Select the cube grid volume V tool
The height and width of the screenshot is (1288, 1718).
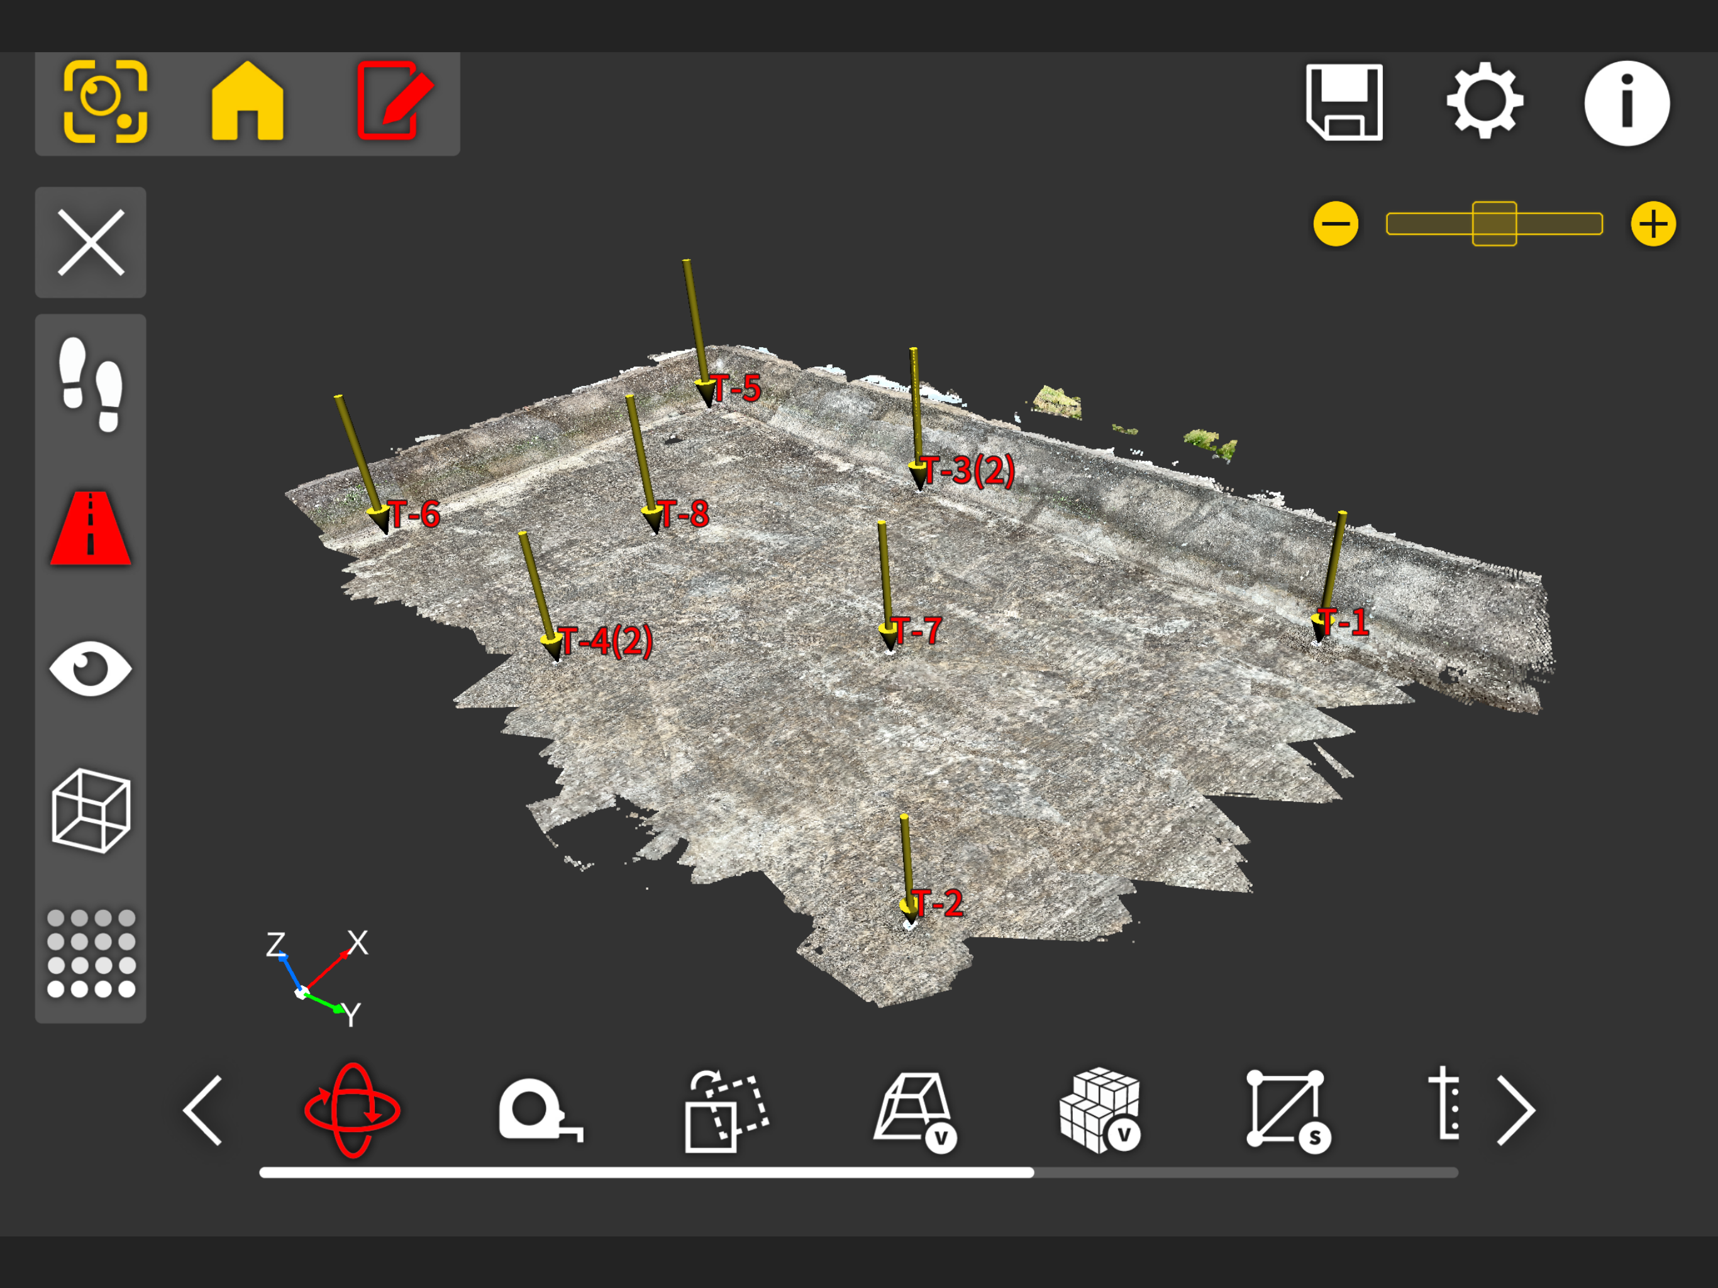1100,1111
